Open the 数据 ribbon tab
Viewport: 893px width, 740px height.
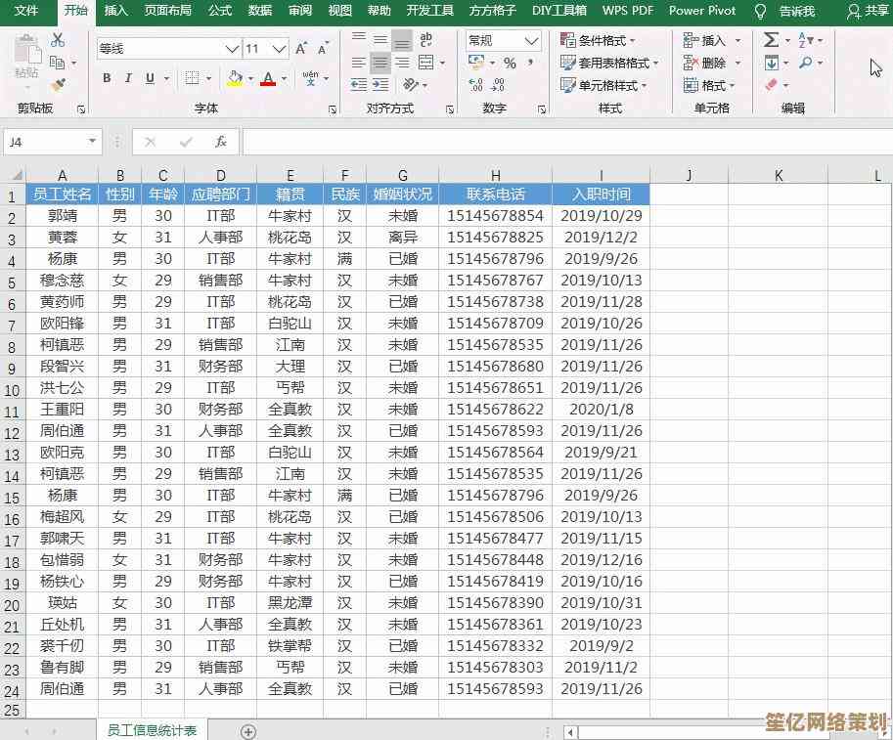[260, 11]
